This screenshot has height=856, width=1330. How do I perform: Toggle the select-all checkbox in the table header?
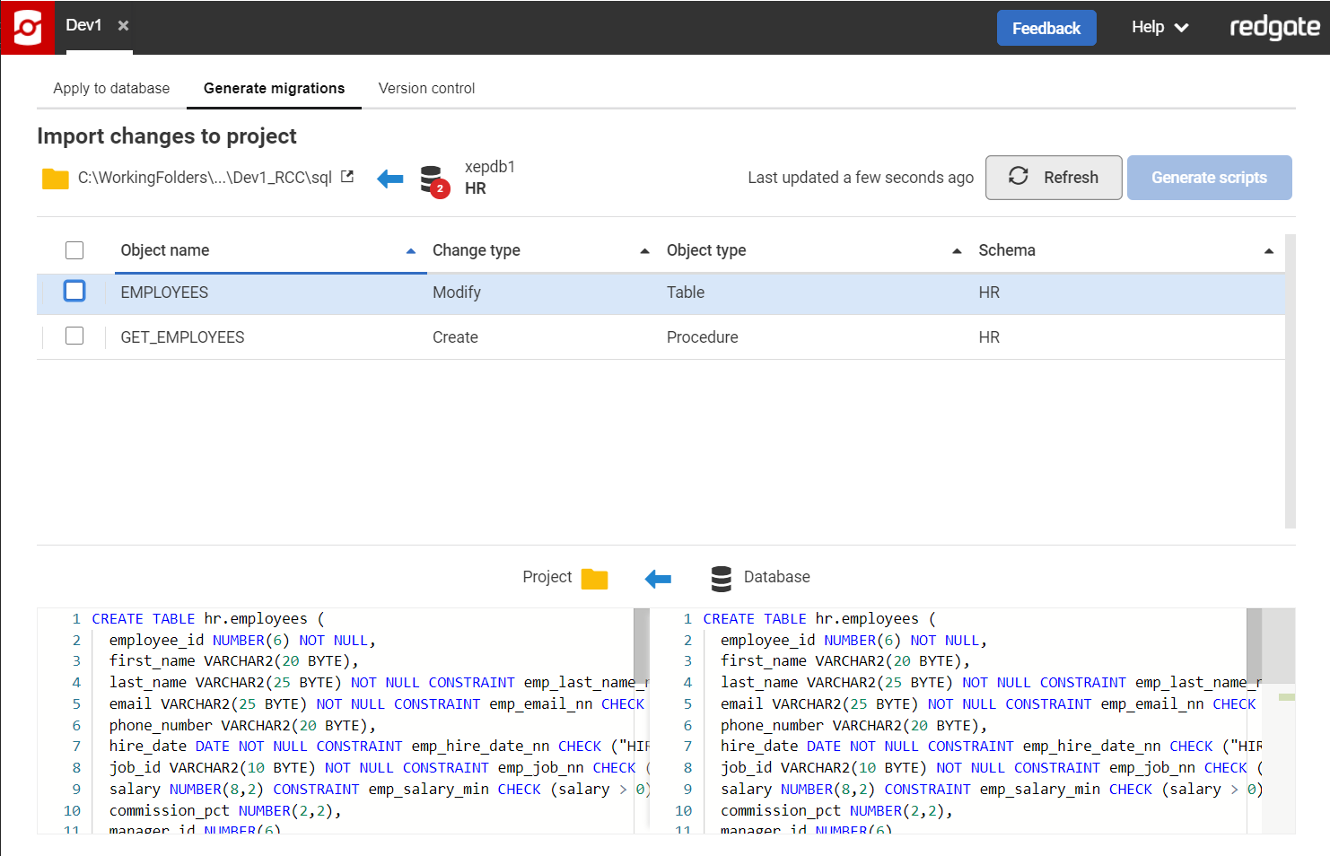pos(74,250)
